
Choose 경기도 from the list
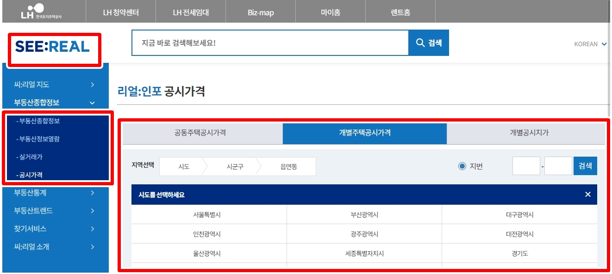(x=519, y=254)
